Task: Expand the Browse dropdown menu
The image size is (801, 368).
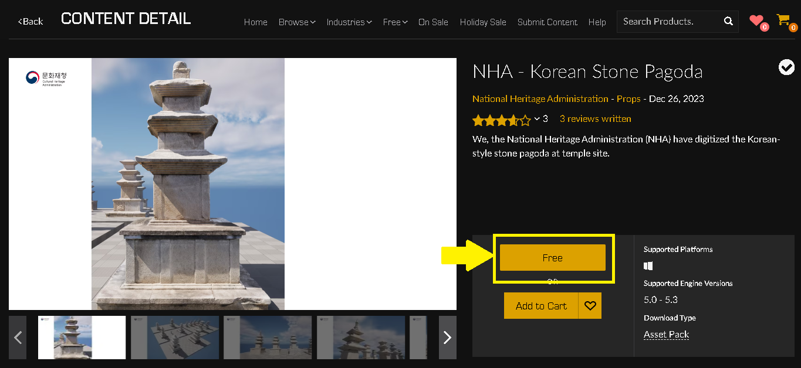Action: point(297,22)
